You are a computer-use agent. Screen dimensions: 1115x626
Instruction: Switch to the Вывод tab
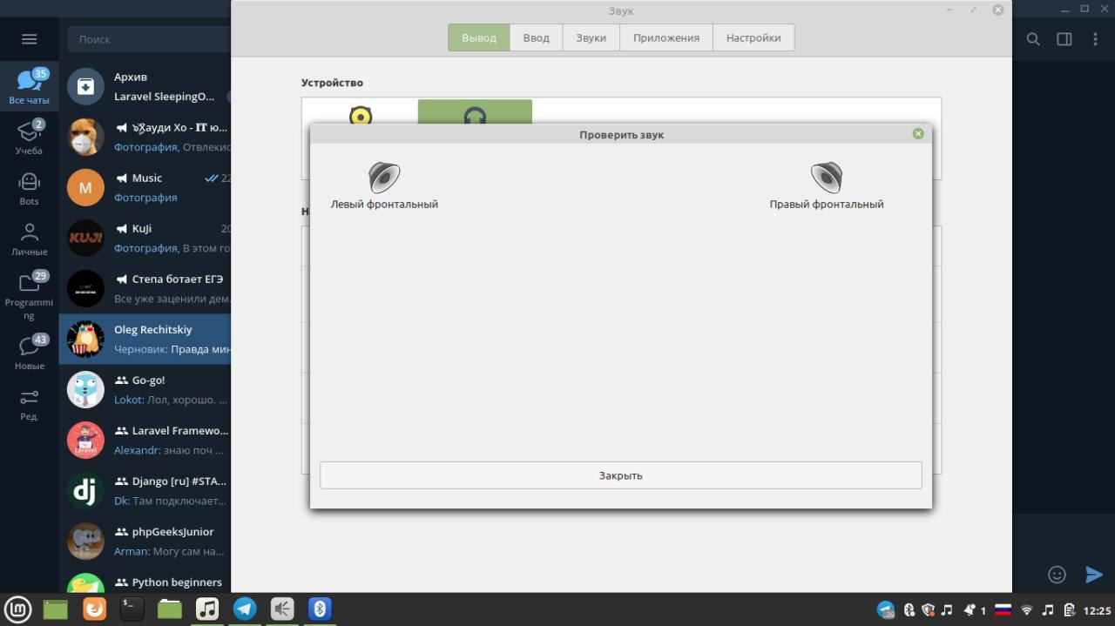[479, 37]
